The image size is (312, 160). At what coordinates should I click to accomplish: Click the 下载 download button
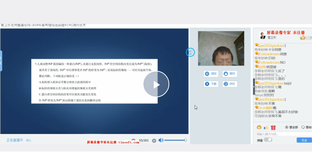(211, 84)
